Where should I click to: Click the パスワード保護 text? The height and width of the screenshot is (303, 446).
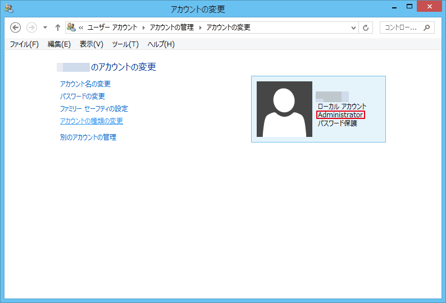[338, 123]
